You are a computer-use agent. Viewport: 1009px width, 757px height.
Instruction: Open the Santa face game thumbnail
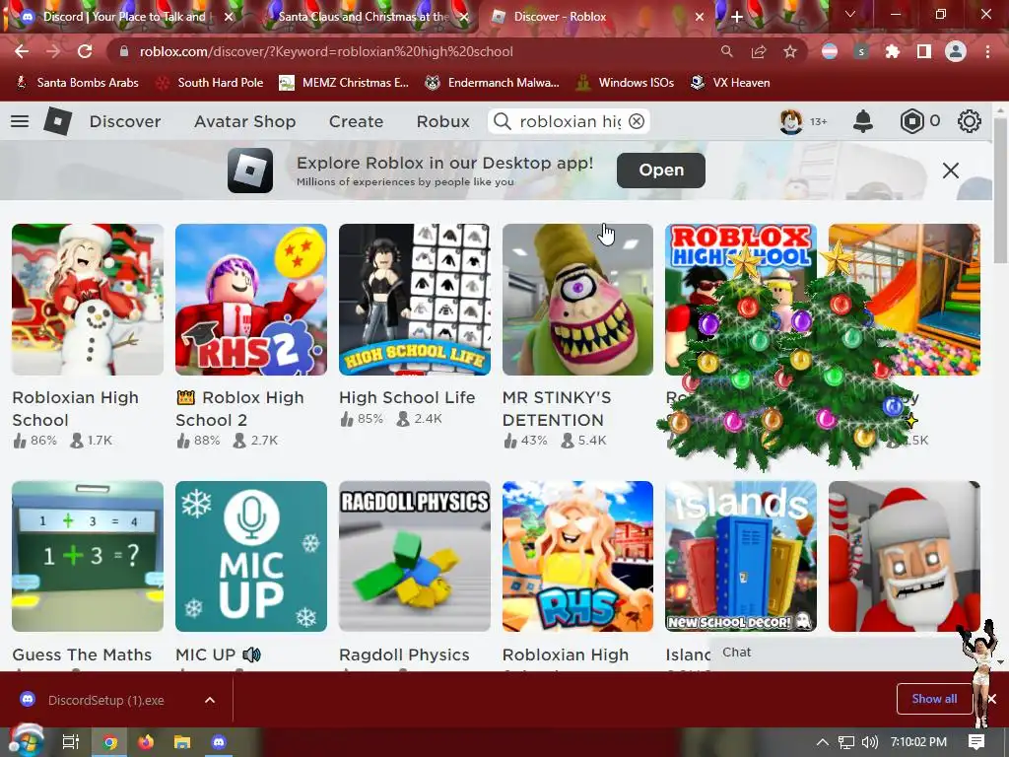coord(905,556)
